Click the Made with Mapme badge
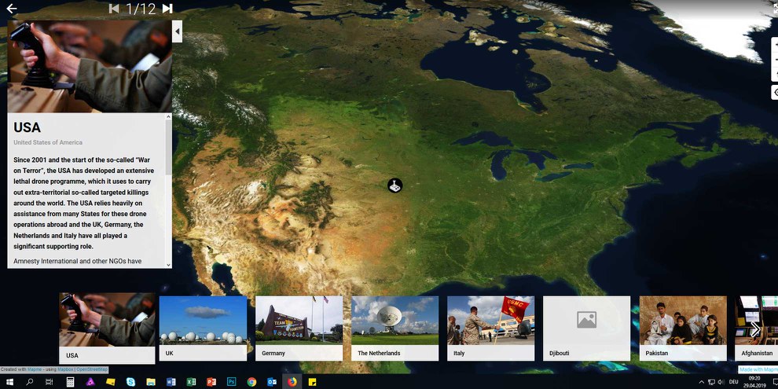Viewport: 778px width, 389px height. click(x=758, y=369)
